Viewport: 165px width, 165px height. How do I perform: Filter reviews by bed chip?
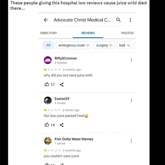[x=124, y=45]
